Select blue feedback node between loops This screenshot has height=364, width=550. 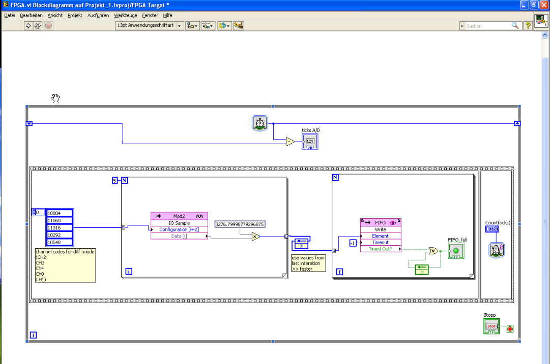coord(301,243)
